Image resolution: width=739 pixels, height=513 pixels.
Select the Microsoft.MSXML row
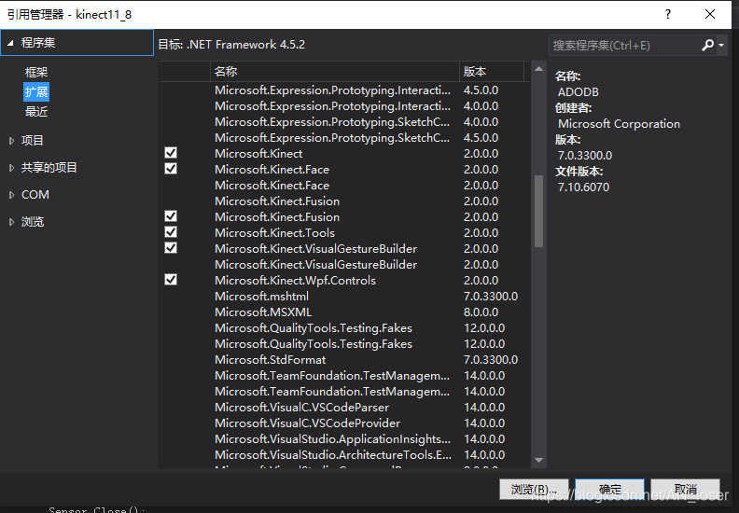tap(344, 312)
